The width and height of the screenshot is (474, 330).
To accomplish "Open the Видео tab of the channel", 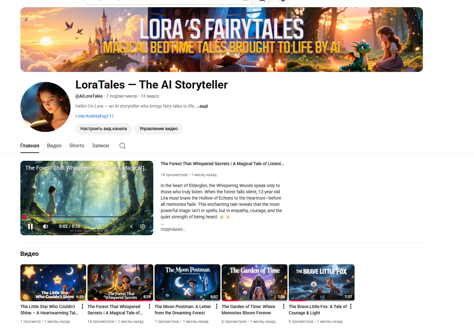I will click(x=54, y=145).
